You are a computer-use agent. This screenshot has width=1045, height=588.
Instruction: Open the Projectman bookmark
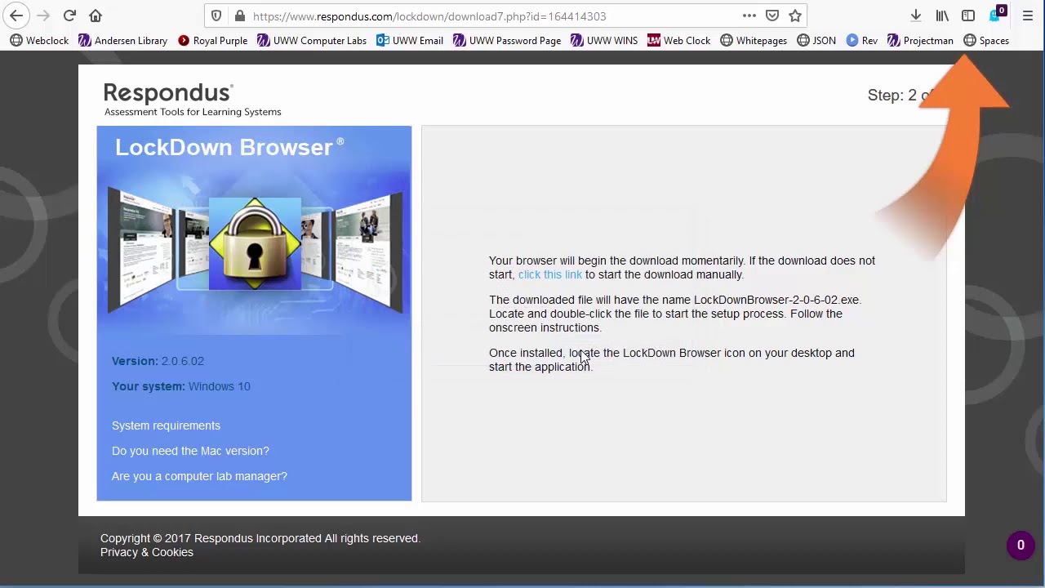(920, 41)
